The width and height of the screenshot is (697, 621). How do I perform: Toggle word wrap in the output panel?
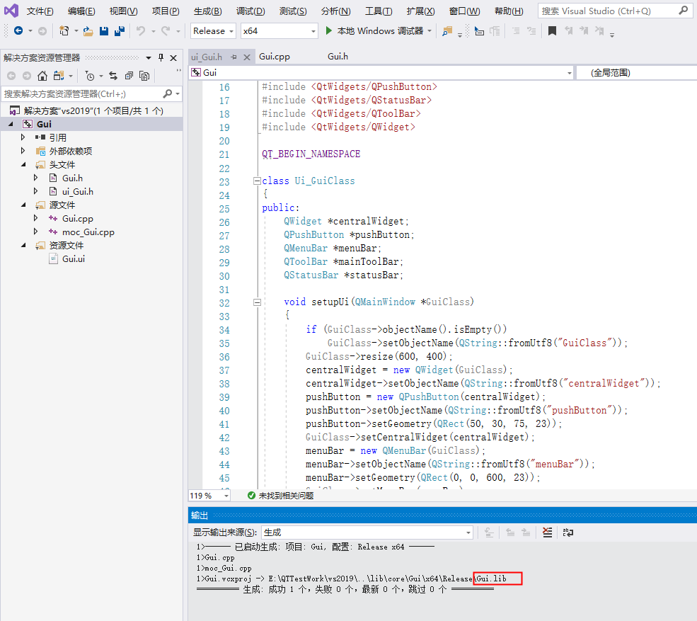pyautogui.click(x=568, y=532)
